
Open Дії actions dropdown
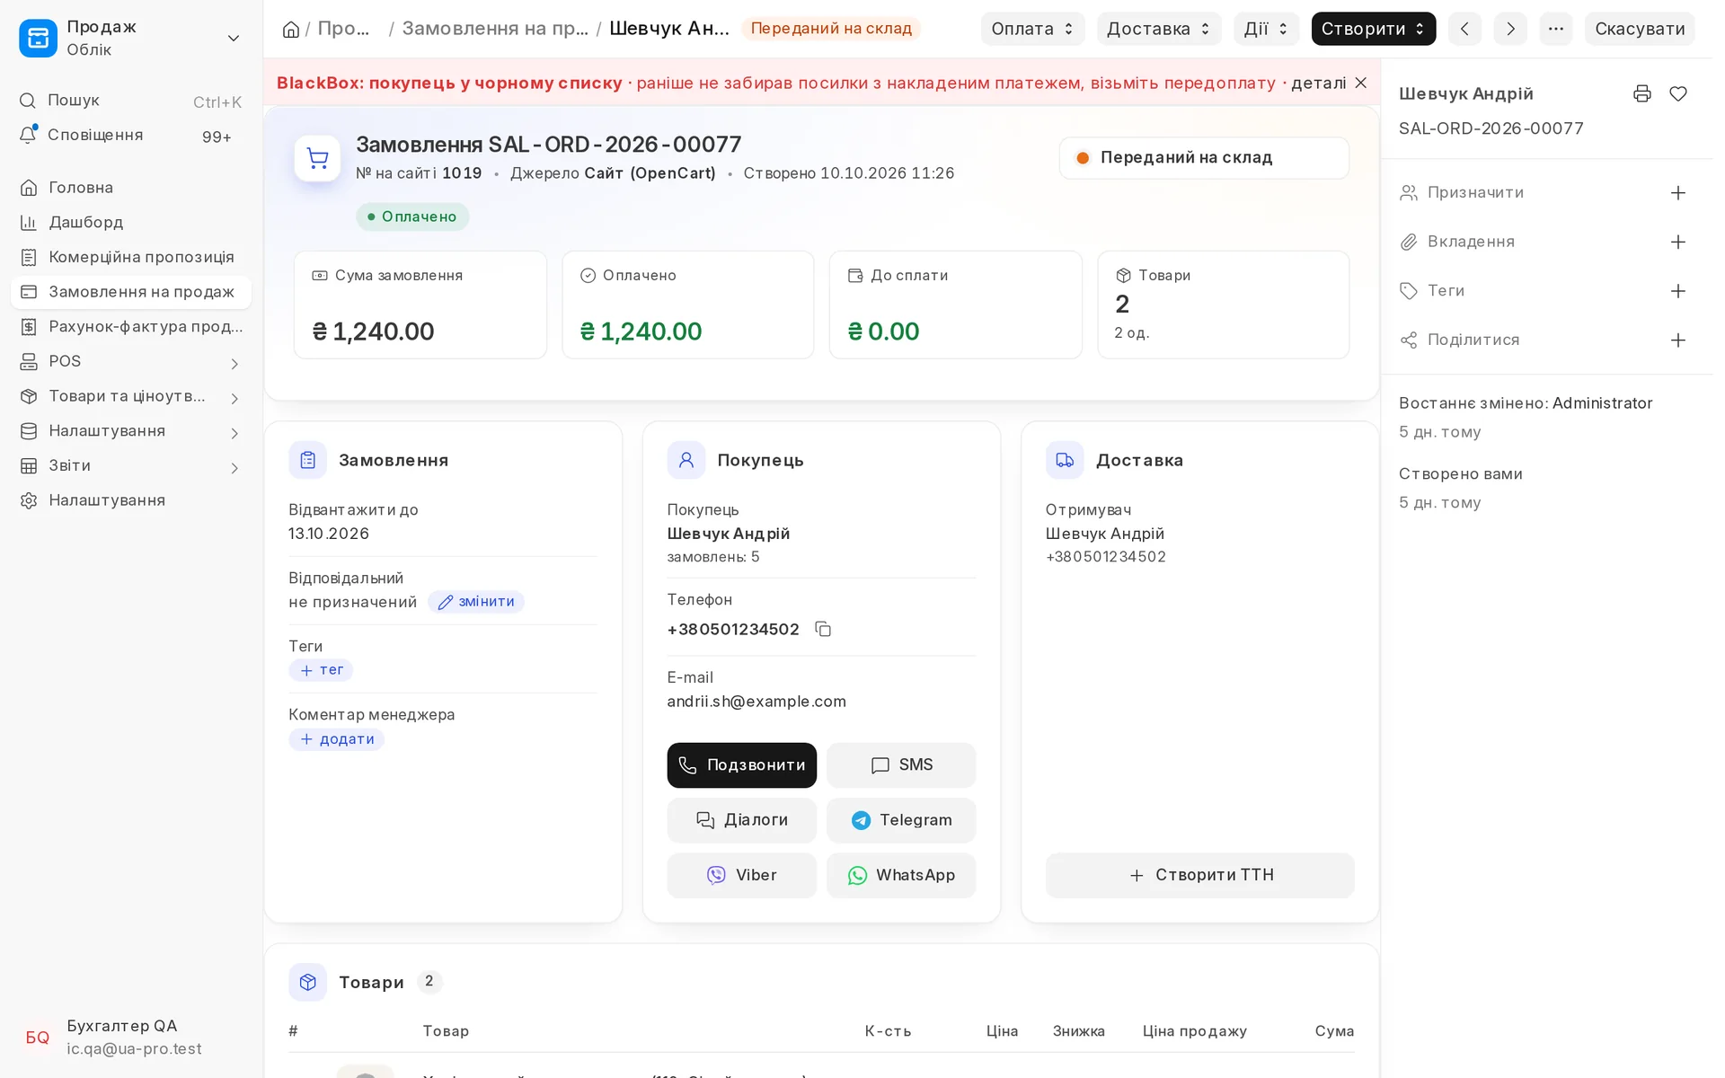pos(1266,29)
